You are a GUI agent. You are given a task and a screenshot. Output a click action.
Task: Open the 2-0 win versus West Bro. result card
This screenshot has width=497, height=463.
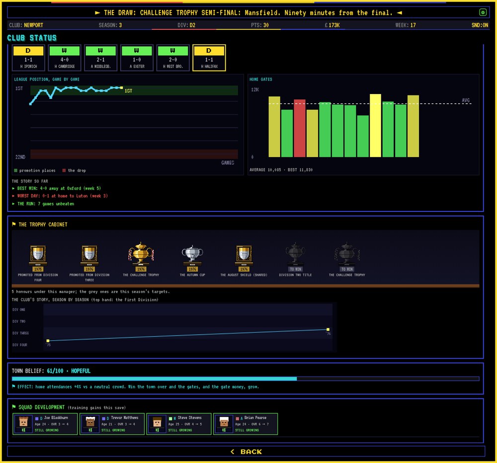[173, 58]
